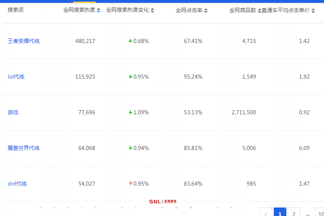Click the 全网点击率 header label
The height and width of the screenshot is (216, 324).
(x=189, y=10)
